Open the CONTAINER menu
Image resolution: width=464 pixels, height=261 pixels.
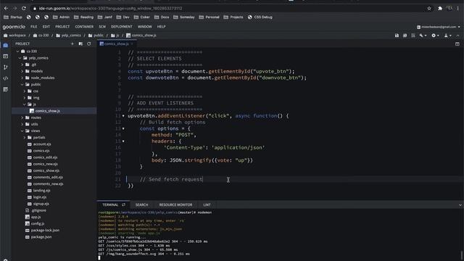coord(84,27)
